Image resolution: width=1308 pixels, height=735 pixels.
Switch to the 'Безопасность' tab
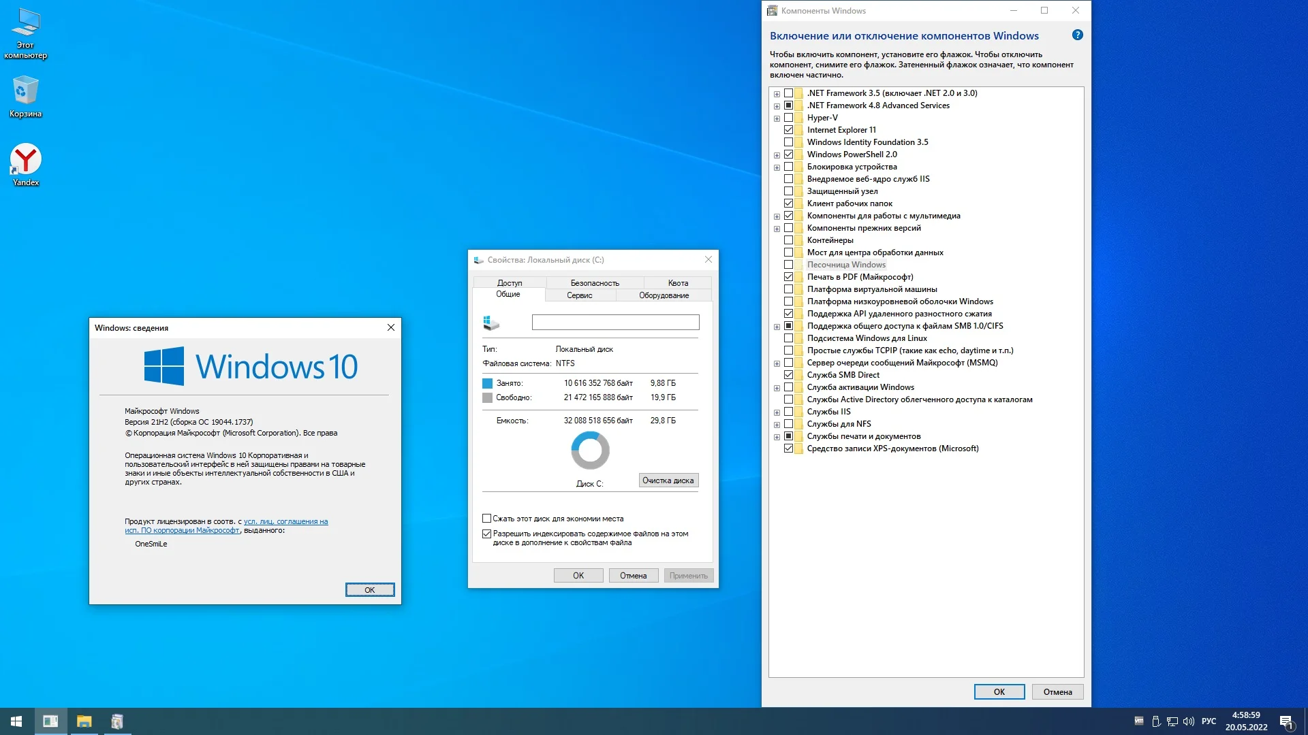point(595,283)
